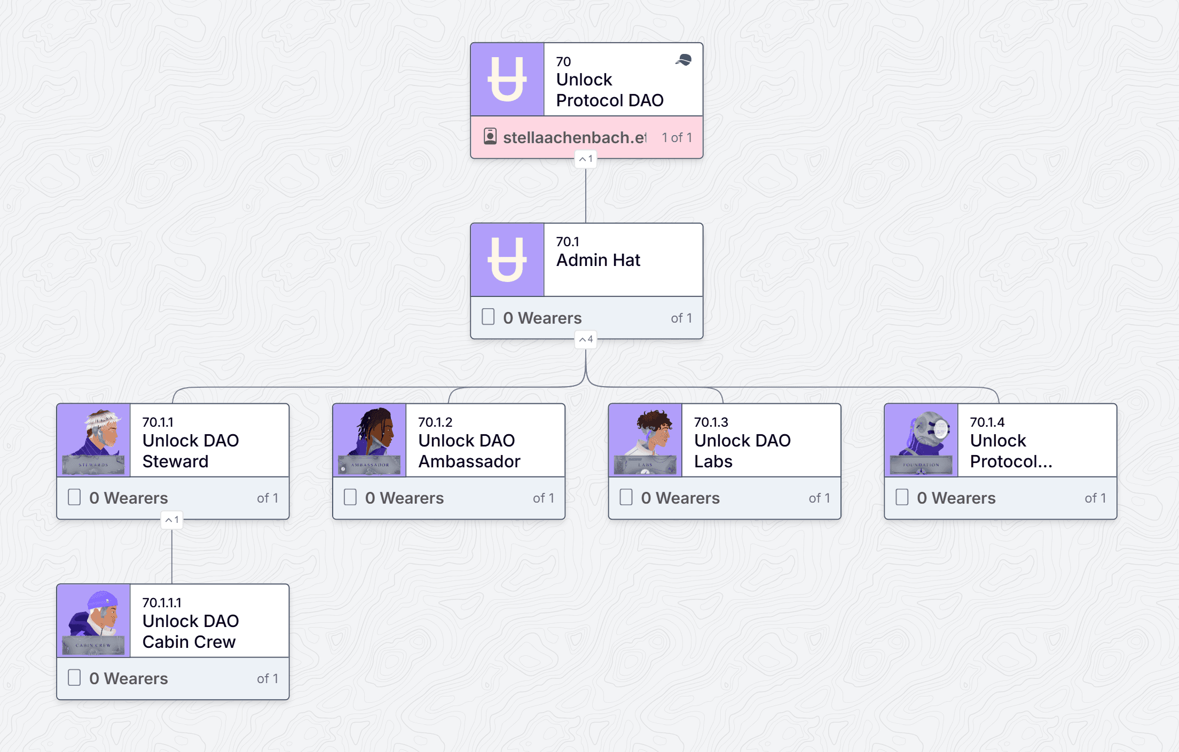Click the 1 of 1 wearer count
Screen dimensions: 1179x752
(x=677, y=138)
